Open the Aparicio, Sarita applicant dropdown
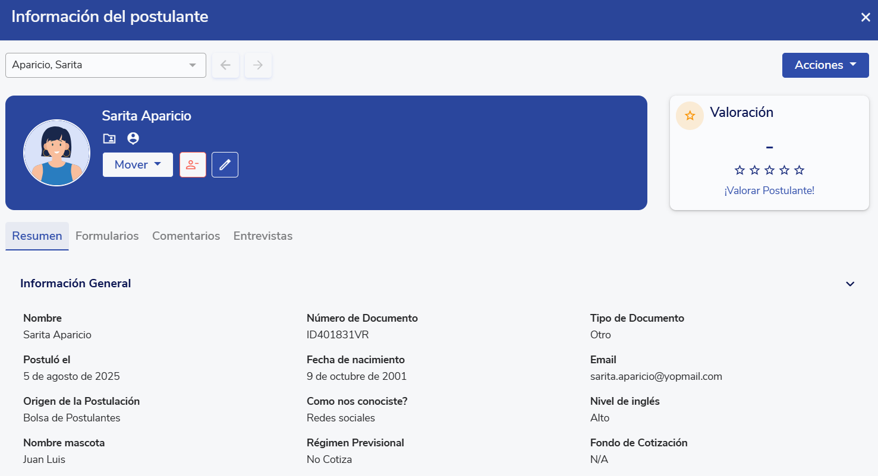The width and height of the screenshot is (878, 476). click(106, 65)
